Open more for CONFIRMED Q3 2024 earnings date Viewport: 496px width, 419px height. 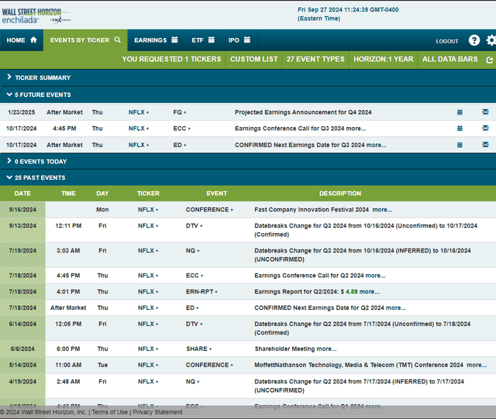click(x=376, y=145)
